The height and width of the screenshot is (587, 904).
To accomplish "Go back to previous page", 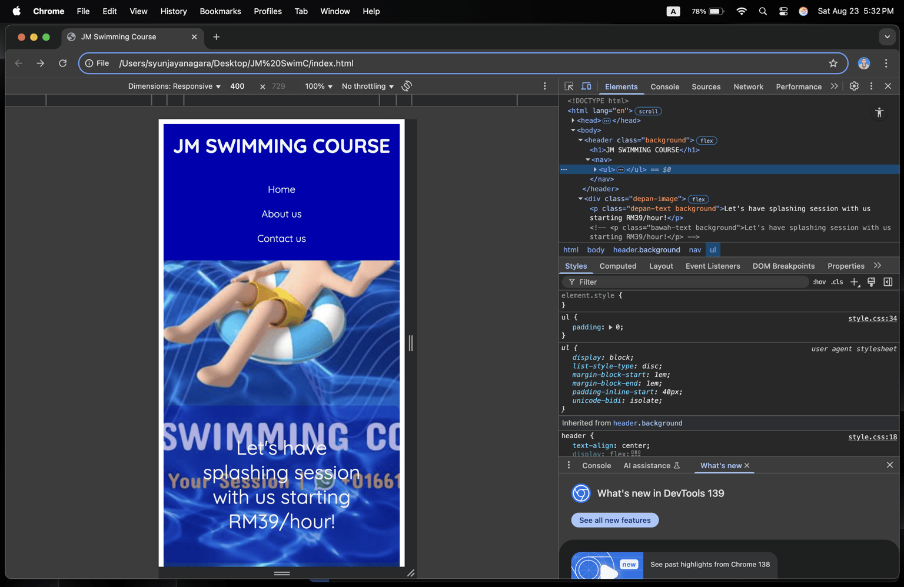I will (x=19, y=63).
